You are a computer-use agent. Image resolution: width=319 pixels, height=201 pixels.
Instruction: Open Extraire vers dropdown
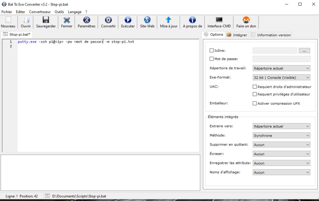coord(281,126)
